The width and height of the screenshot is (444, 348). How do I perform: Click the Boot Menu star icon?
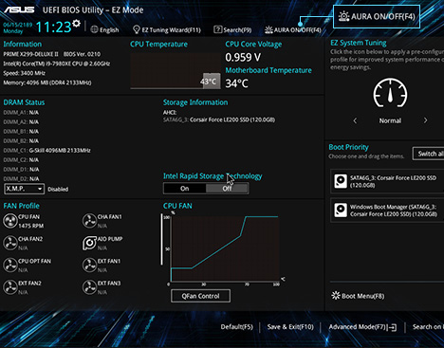tap(335, 296)
